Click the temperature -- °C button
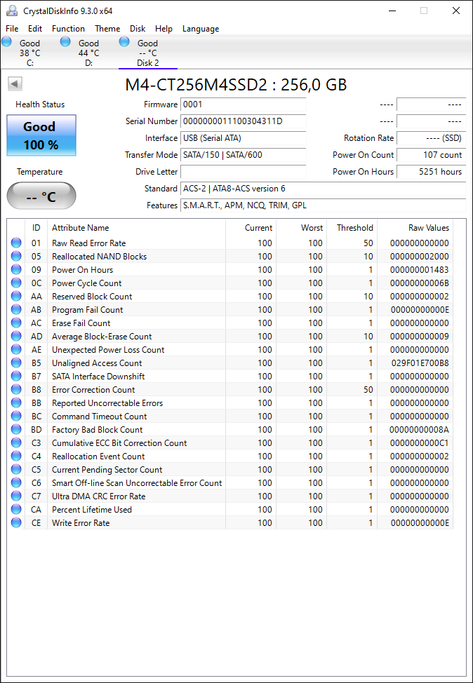 coord(41,196)
